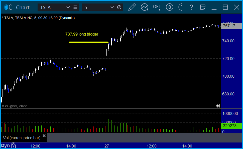Click the 700.00 price axis label
This screenshot has width=243, height=149.
point(228,76)
